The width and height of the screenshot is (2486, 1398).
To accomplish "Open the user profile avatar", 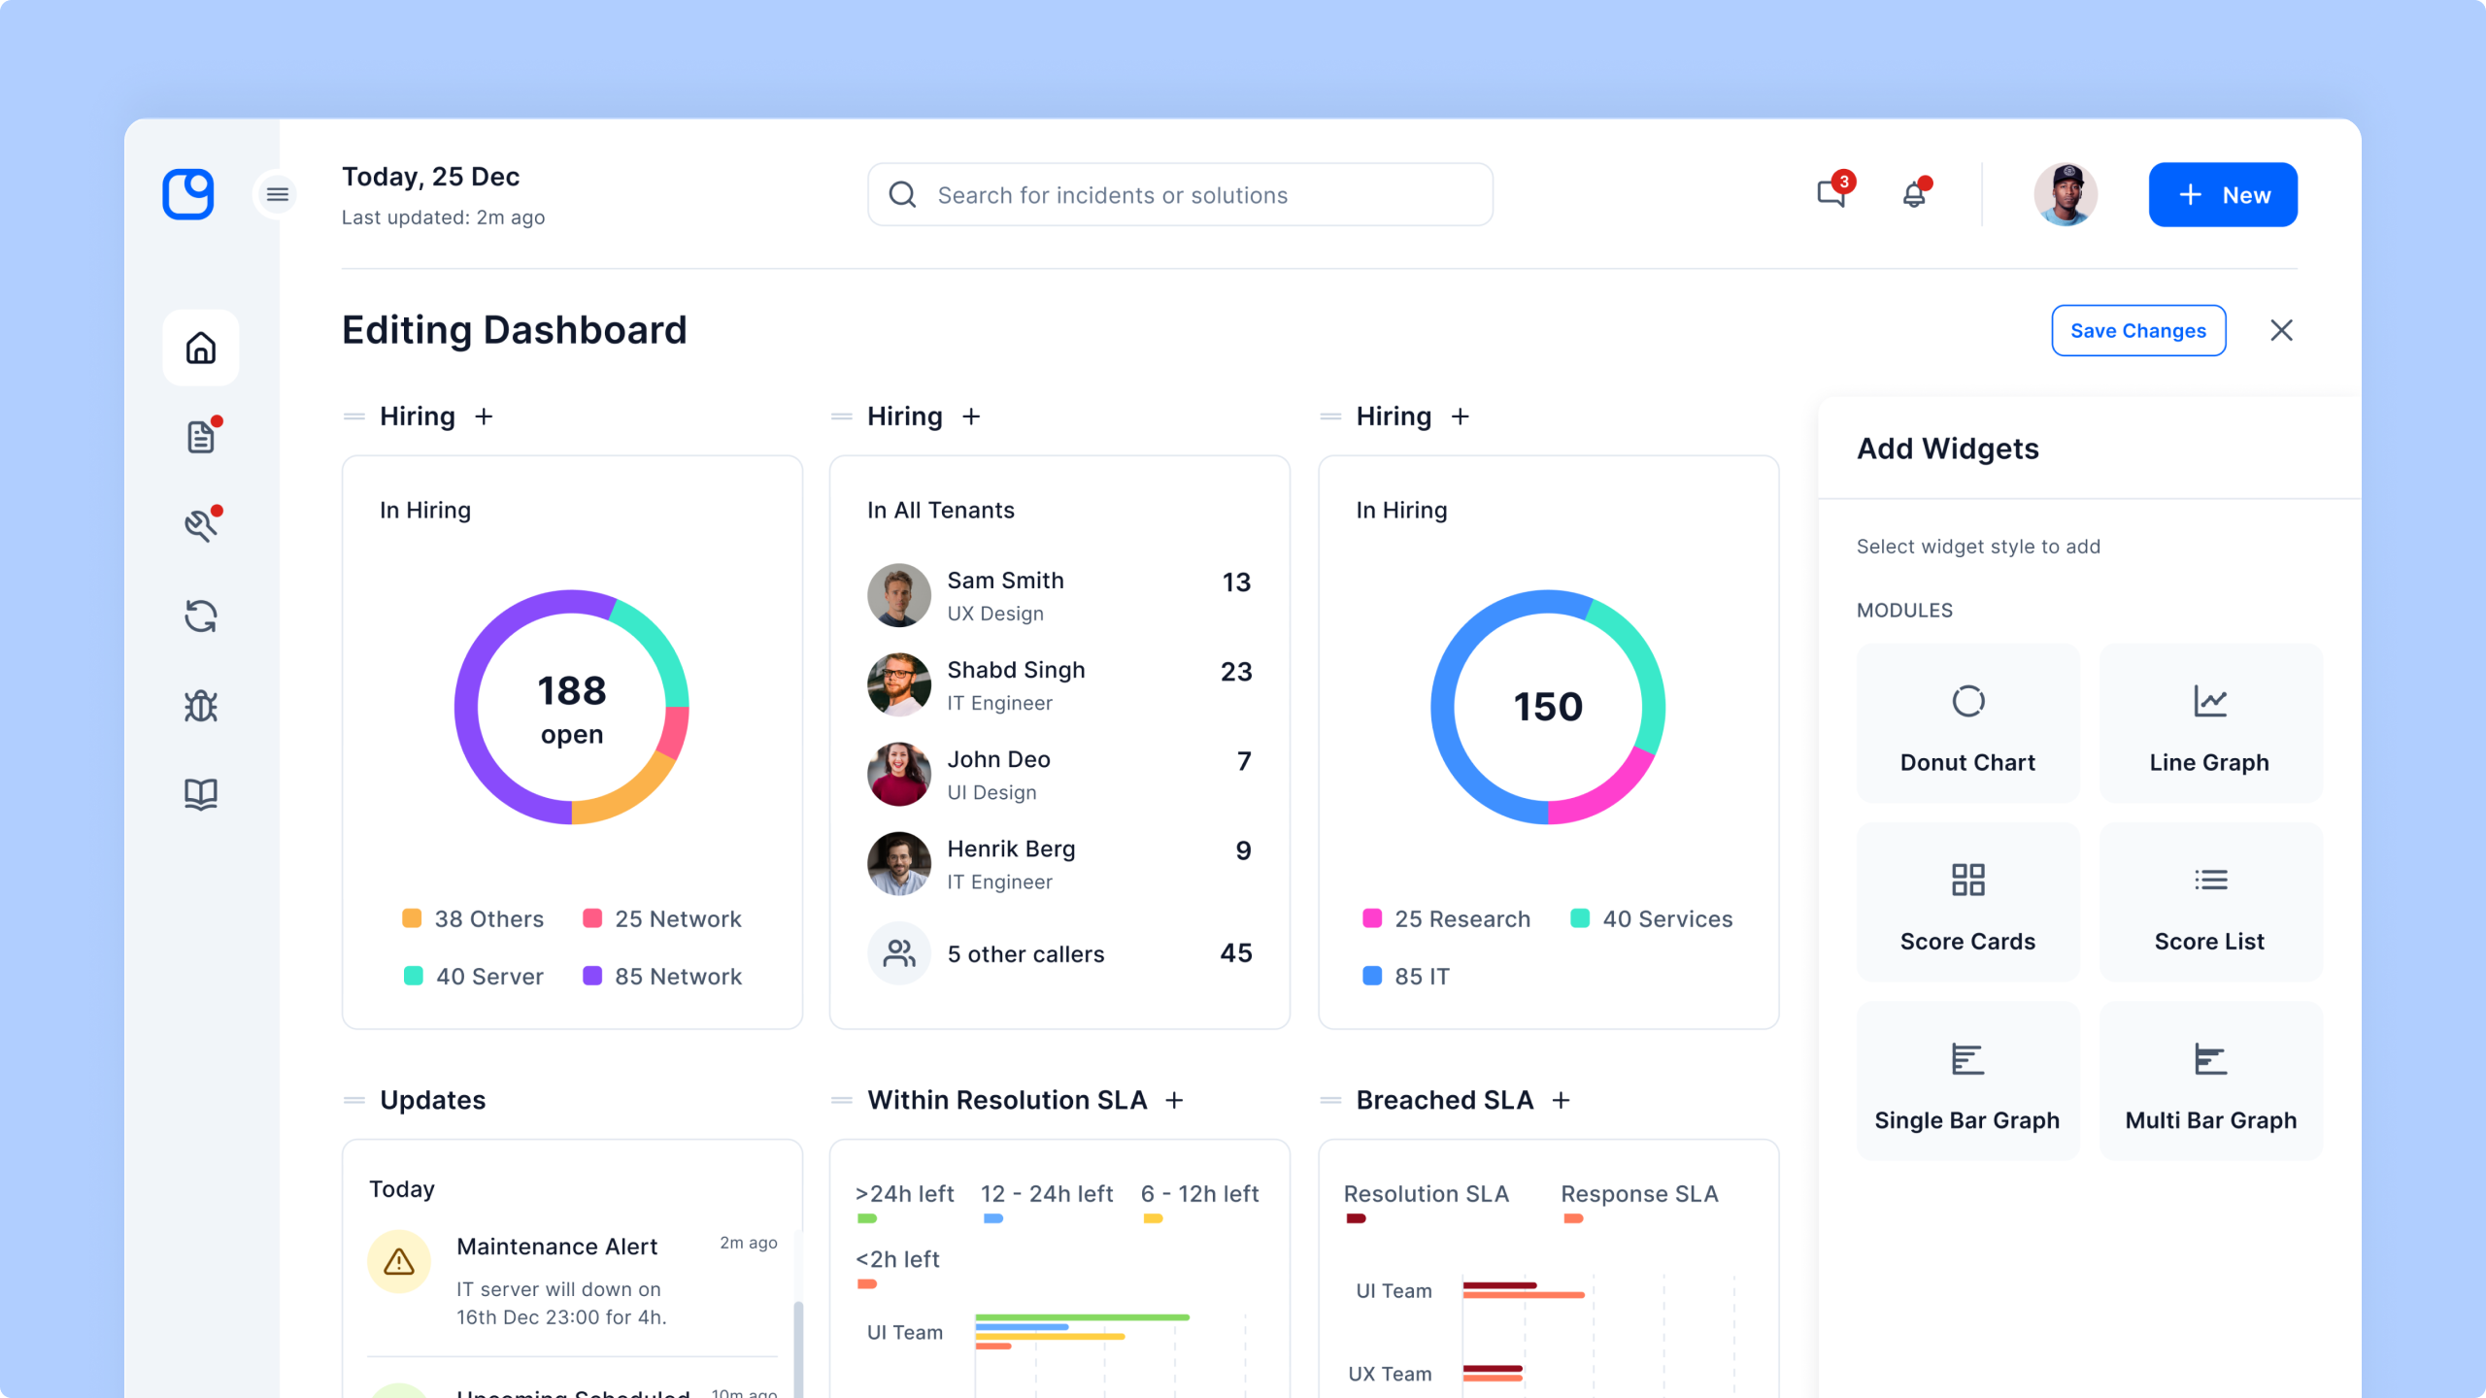I will [x=2066, y=194].
